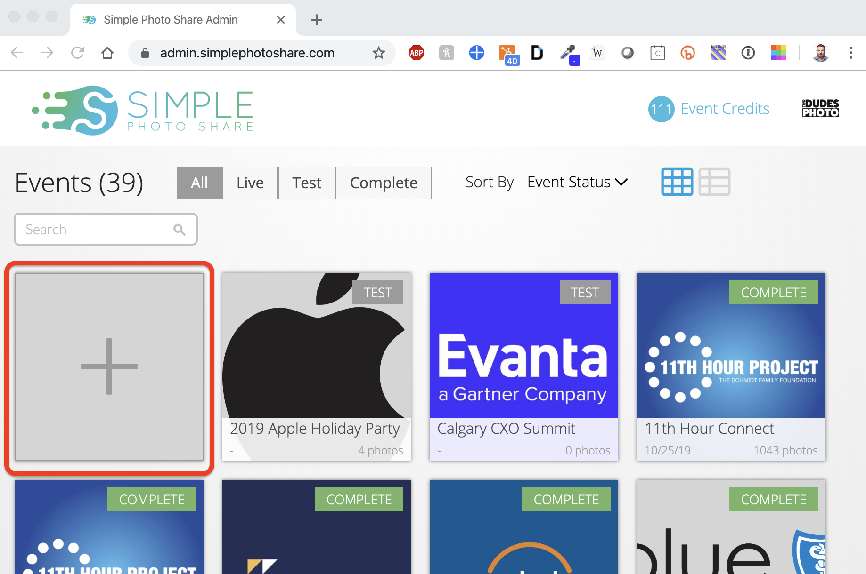Click the black D extension icon
The image size is (866, 574).
(x=537, y=53)
